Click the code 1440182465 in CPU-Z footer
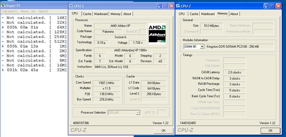 (x=188, y=123)
